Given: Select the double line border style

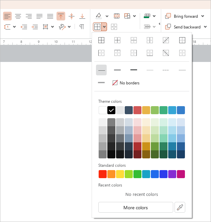Looking at the screenshot, I should tap(101, 83).
